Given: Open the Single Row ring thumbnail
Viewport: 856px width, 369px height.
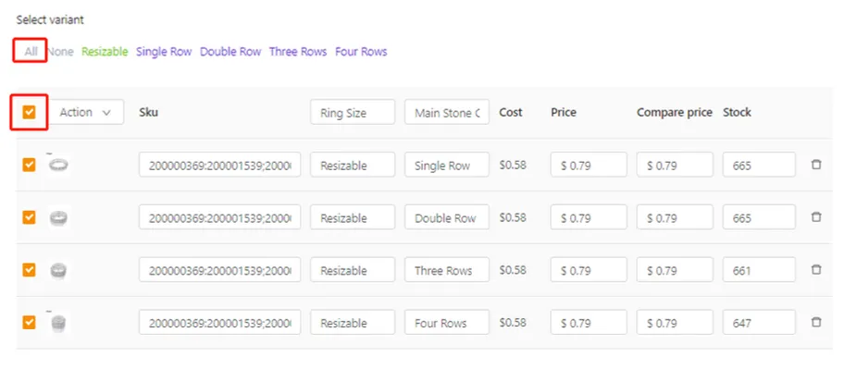Looking at the screenshot, I should [58, 165].
